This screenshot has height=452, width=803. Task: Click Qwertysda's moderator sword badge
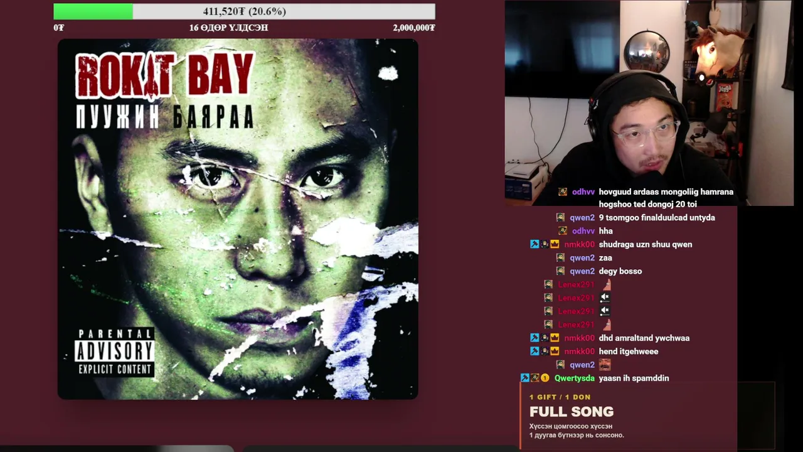point(525,378)
